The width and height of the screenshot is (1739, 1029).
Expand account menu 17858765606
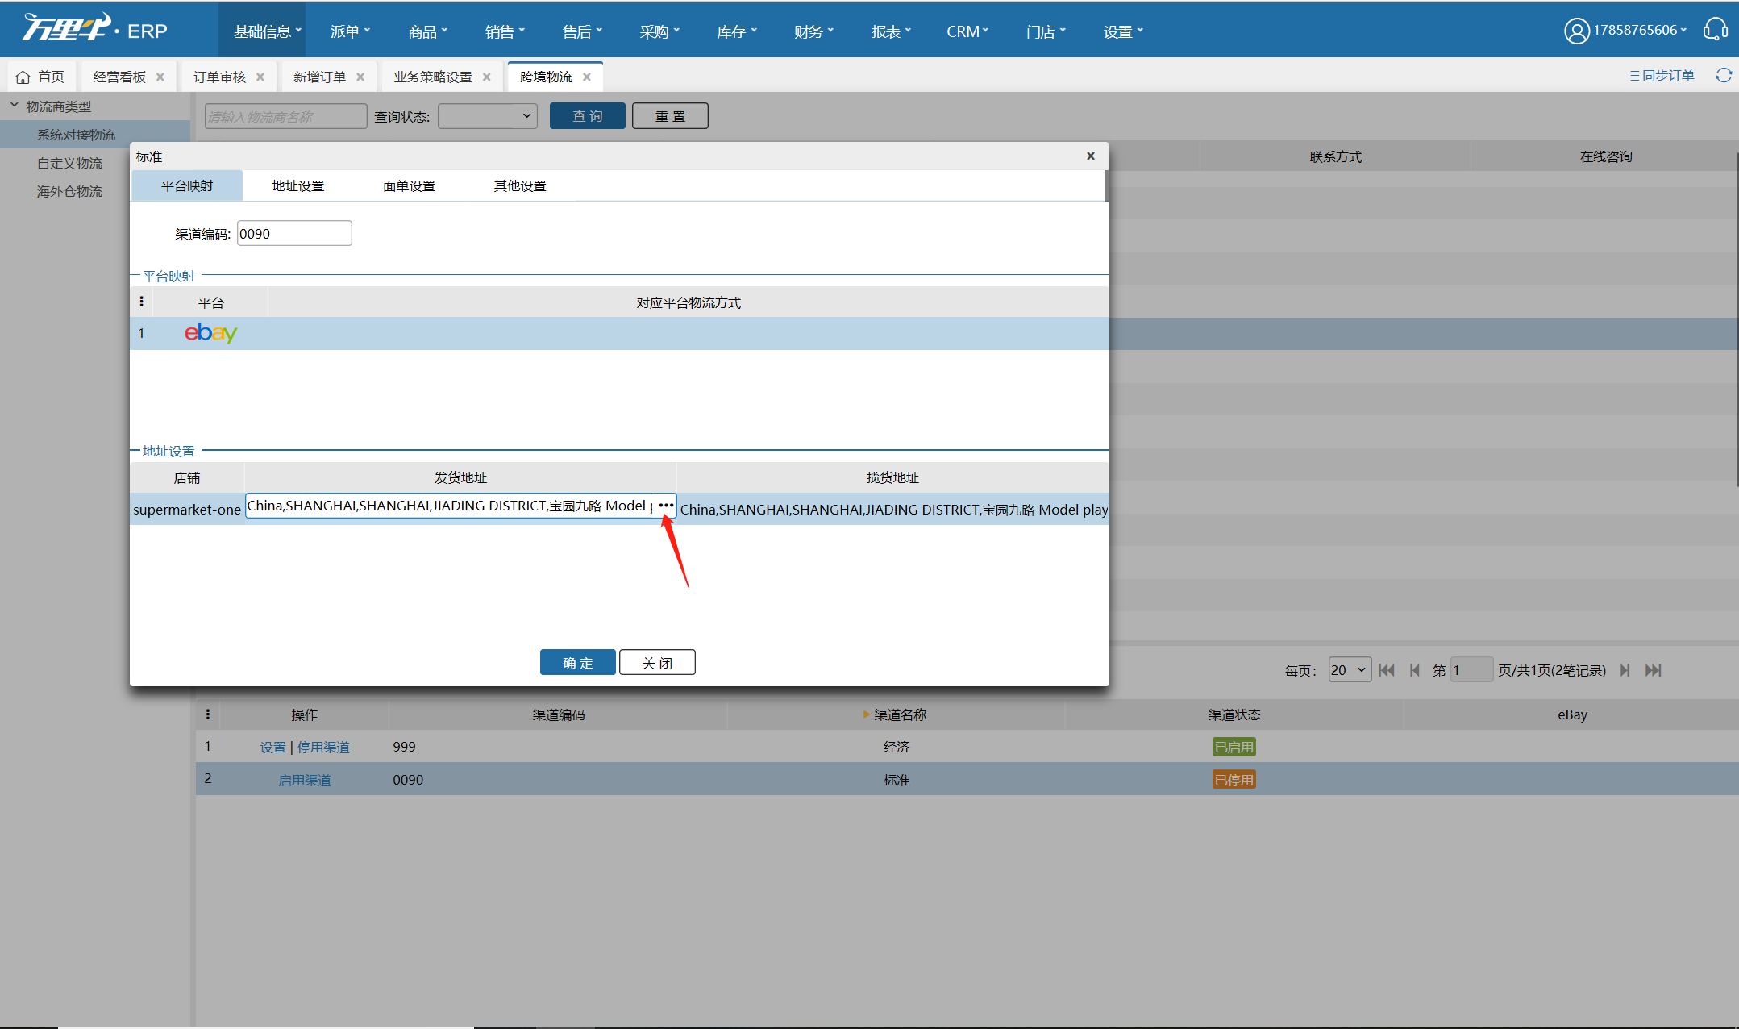coord(1640,30)
